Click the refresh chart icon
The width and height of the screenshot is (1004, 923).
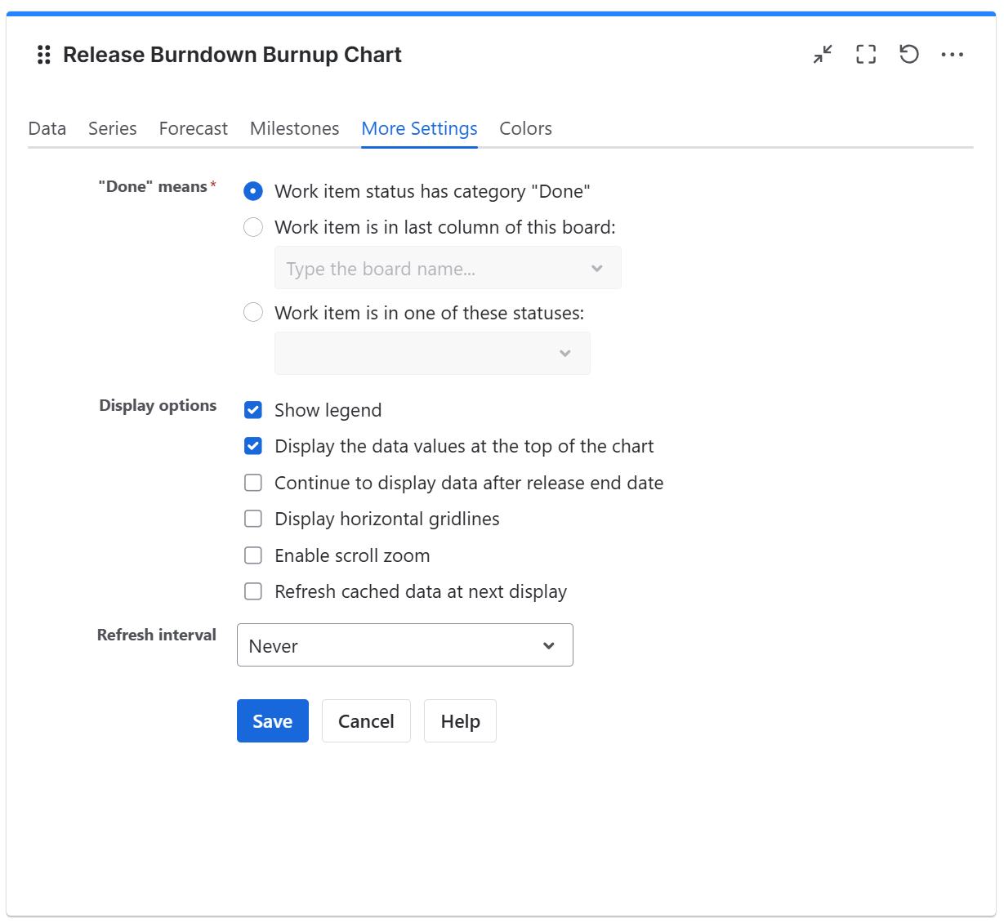908,55
